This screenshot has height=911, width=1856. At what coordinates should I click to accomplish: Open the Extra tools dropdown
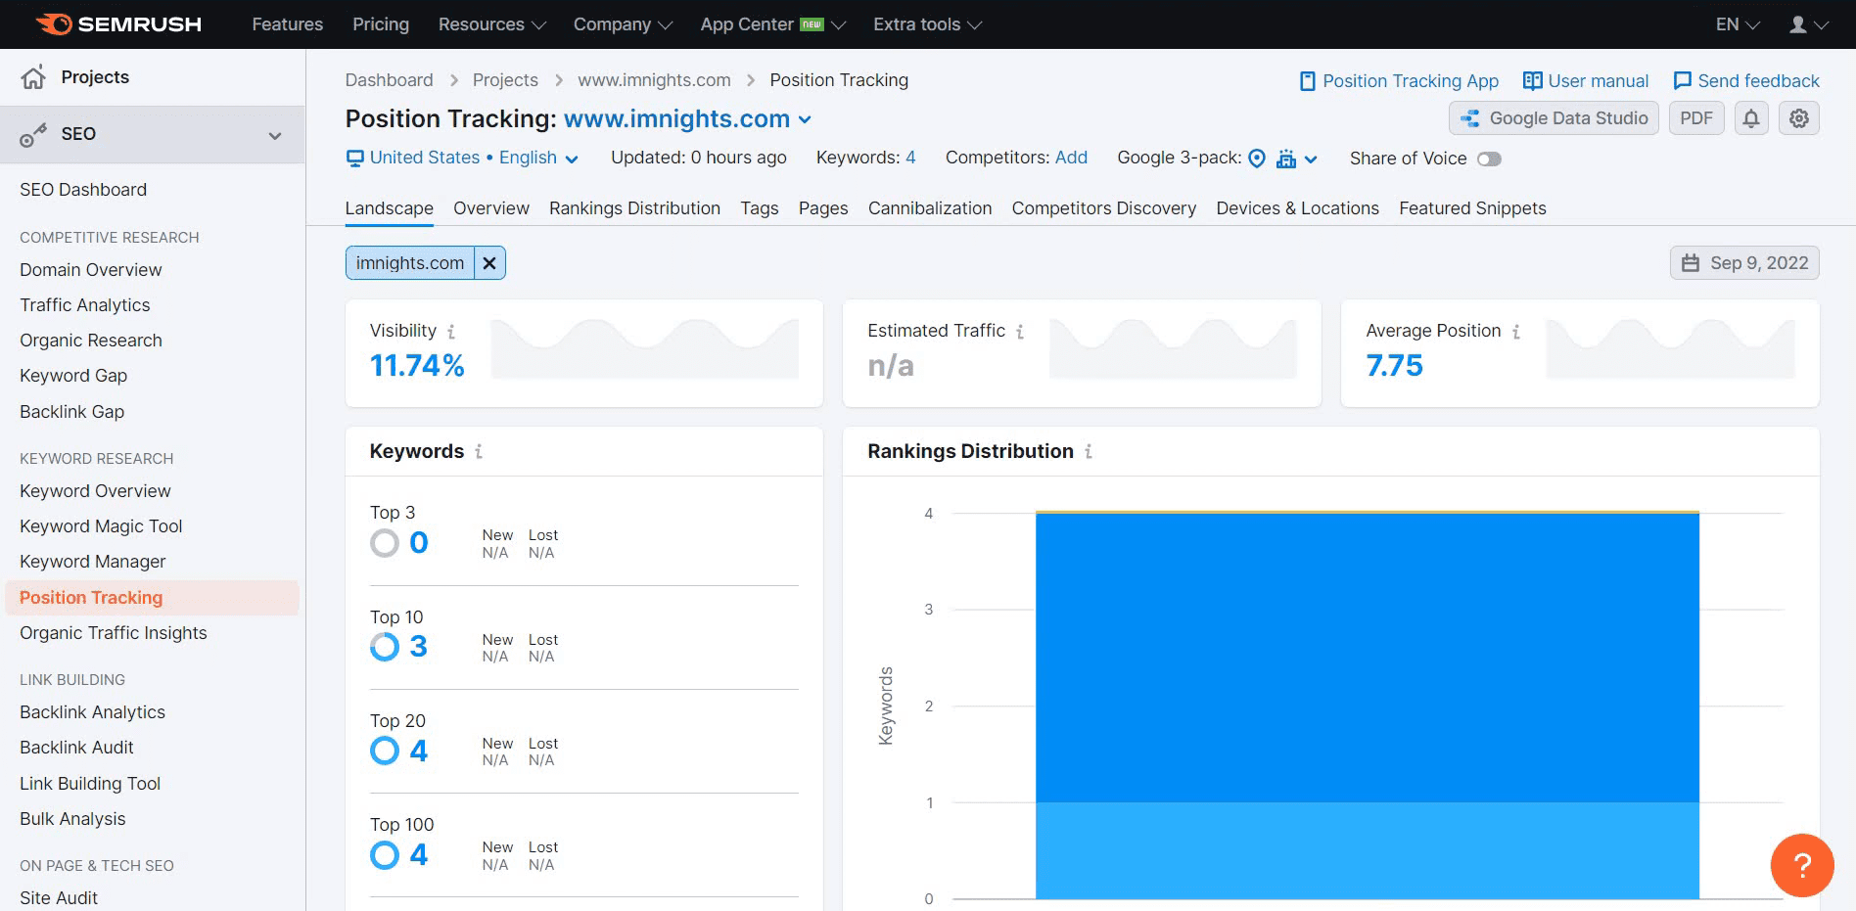927,24
